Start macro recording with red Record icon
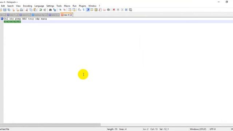Image resolution: width=233 pixels, height=131 pixels. tap(114, 10)
